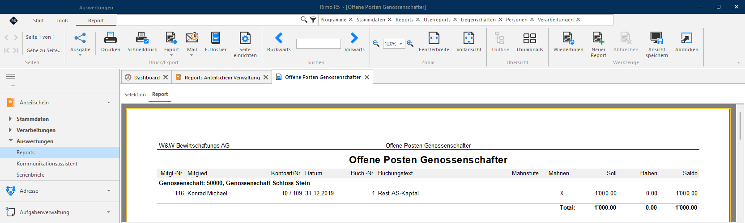745x223 pixels.
Task: Click Konrad Michael in the report
Action: 207,193
